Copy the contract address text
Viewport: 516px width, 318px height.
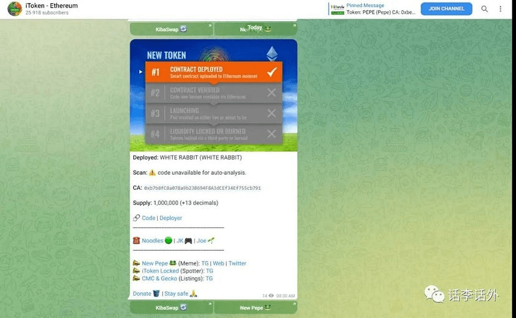203,188
